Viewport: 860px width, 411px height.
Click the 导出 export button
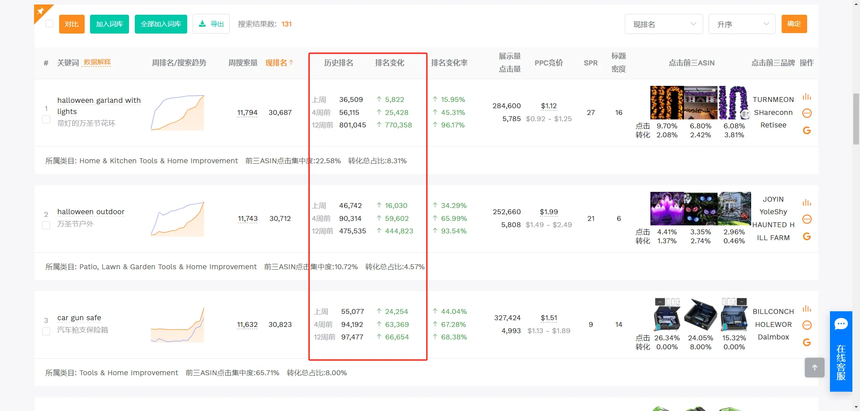coord(211,24)
